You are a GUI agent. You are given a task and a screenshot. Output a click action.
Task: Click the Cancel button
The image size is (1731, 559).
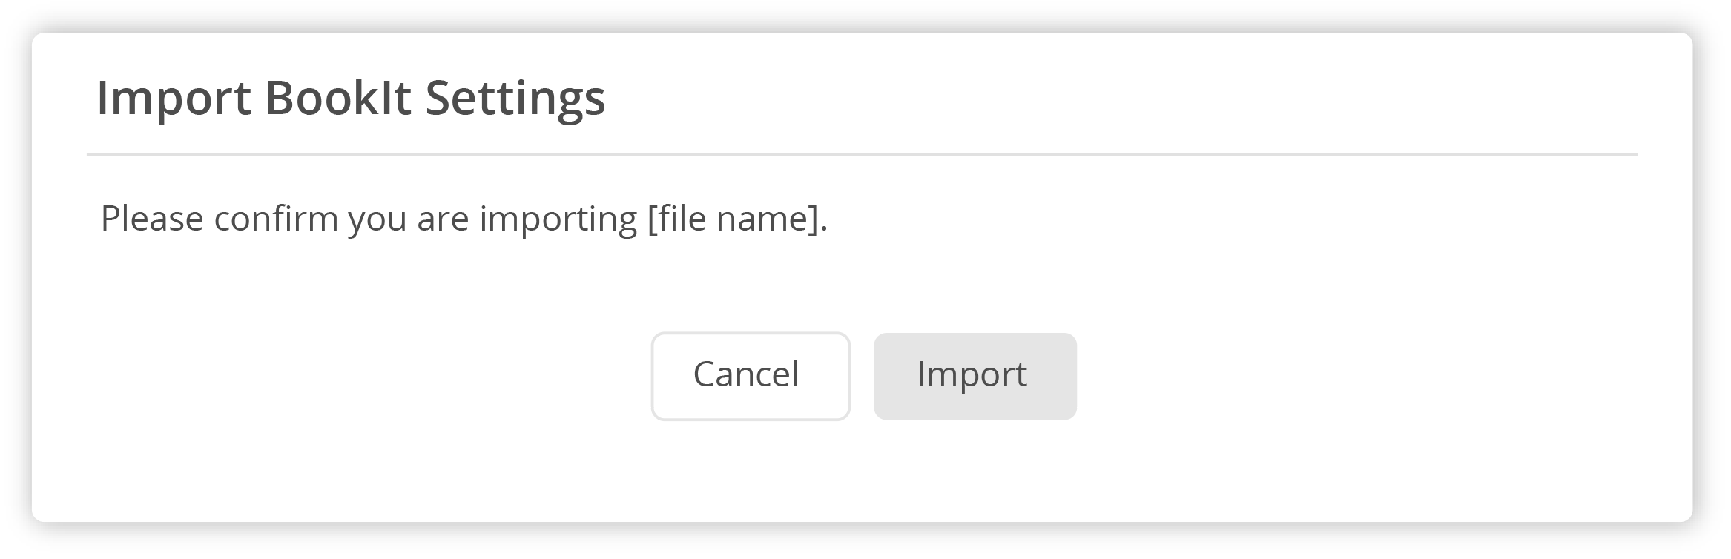click(750, 376)
